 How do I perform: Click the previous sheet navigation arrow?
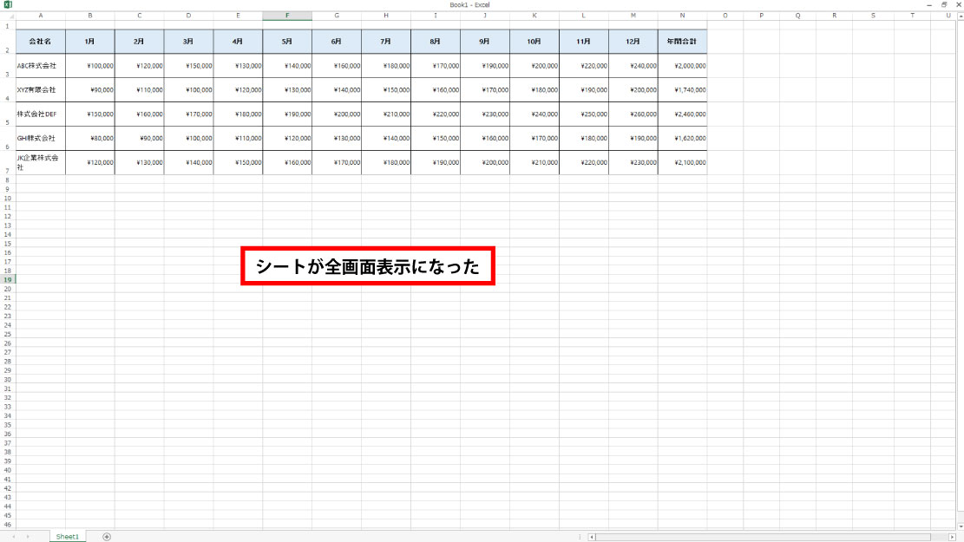14,537
